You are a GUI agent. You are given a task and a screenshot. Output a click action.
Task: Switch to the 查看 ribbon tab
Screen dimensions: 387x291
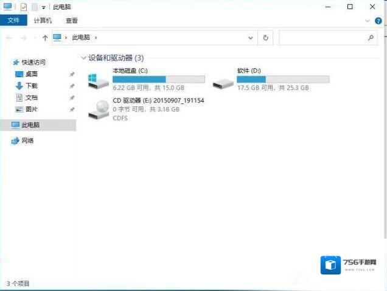pyautogui.click(x=71, y=20)
